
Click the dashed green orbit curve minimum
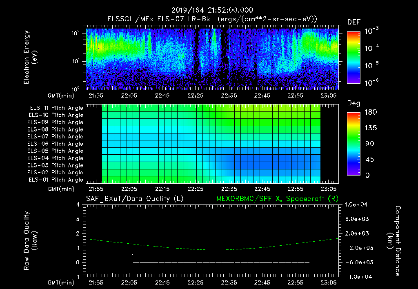(216, 250)
